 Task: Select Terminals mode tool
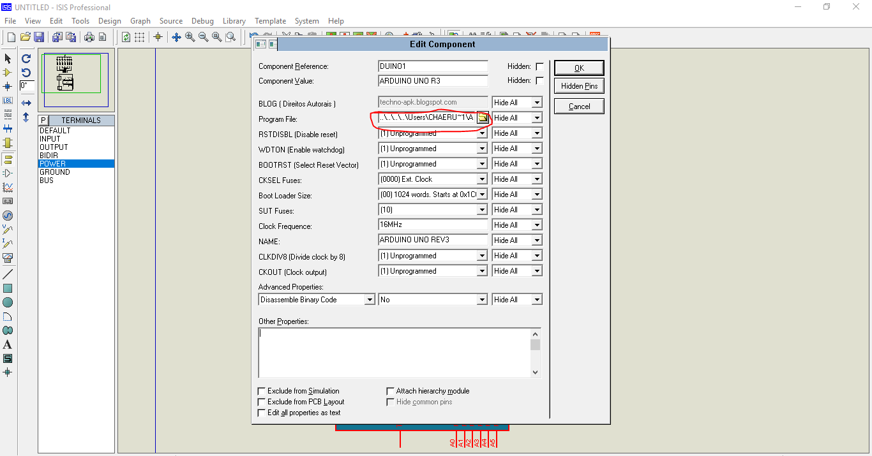click(8, 159)
